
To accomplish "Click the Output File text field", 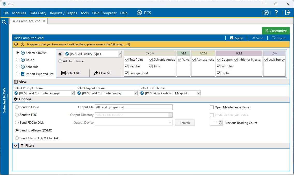I will [133, 107].
